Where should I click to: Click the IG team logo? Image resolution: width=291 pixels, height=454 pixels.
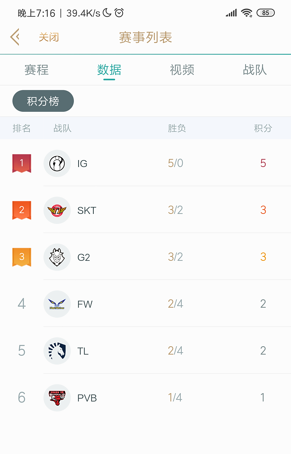57,163
